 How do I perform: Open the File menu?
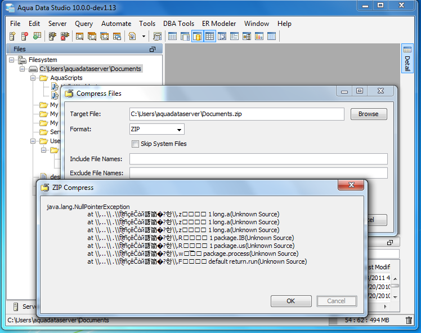coord(15,24)
